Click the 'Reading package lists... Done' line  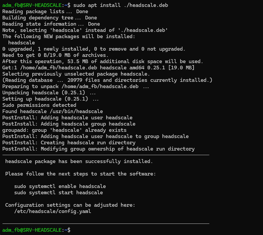point(45,12)
